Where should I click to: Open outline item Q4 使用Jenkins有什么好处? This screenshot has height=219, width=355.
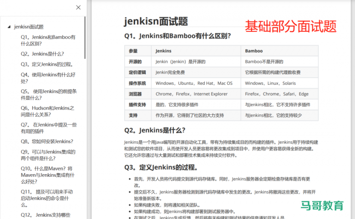(x=48, y=78)
